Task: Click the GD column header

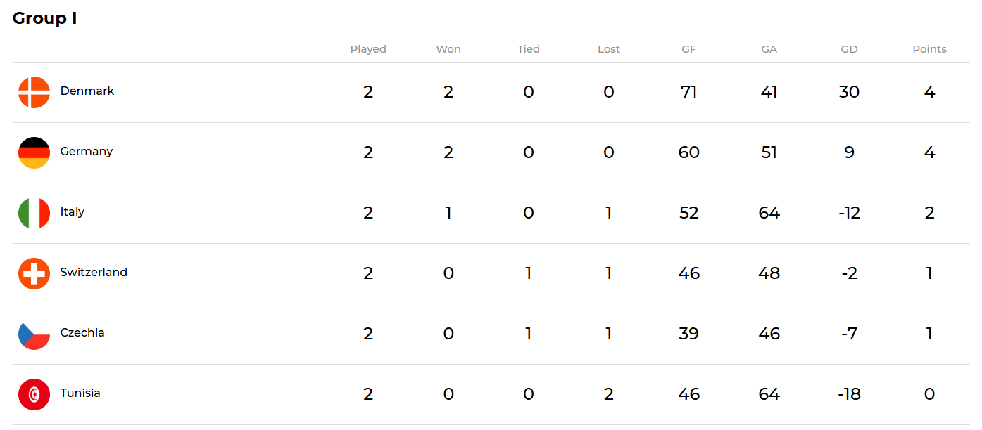Action: click(849, 49)
